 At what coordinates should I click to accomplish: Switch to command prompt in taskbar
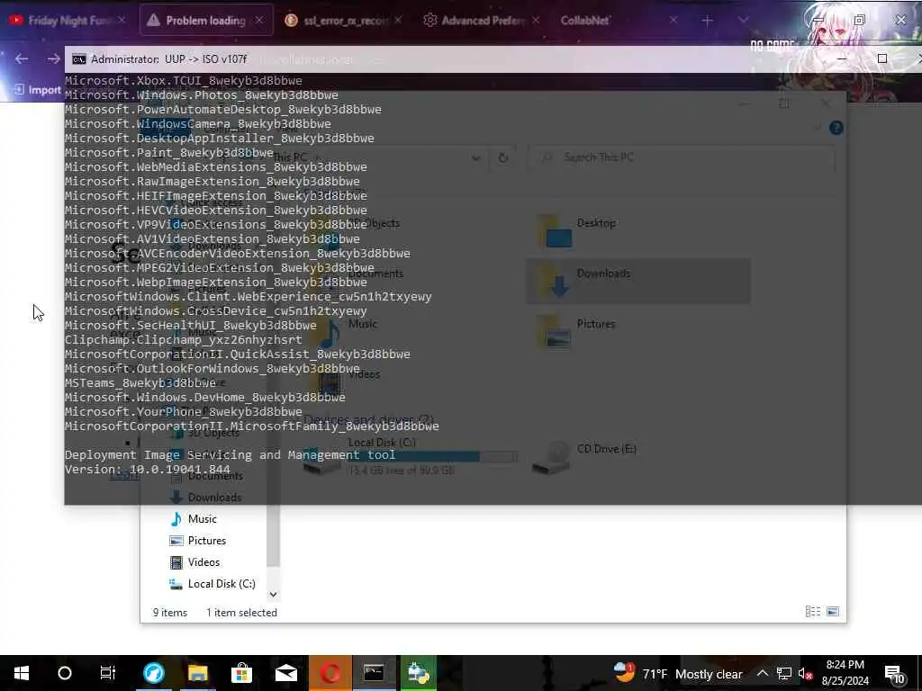pos(374,673)
